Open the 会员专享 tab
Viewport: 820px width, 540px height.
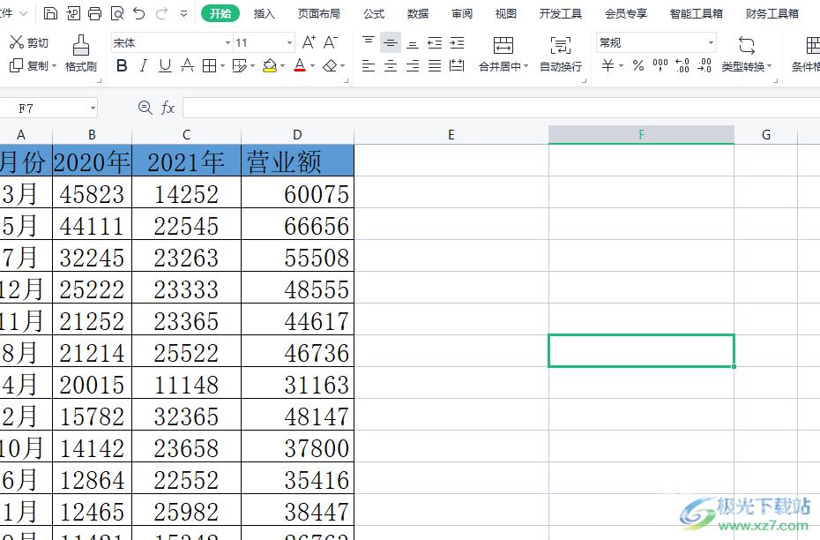[625, 13]
